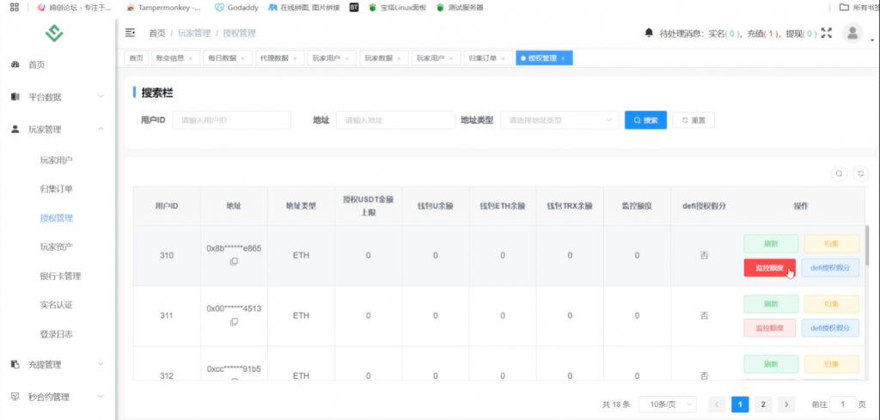Focus the 用户ID input field
Viewport: 880px width, 420px height.
tap(232, 120)
